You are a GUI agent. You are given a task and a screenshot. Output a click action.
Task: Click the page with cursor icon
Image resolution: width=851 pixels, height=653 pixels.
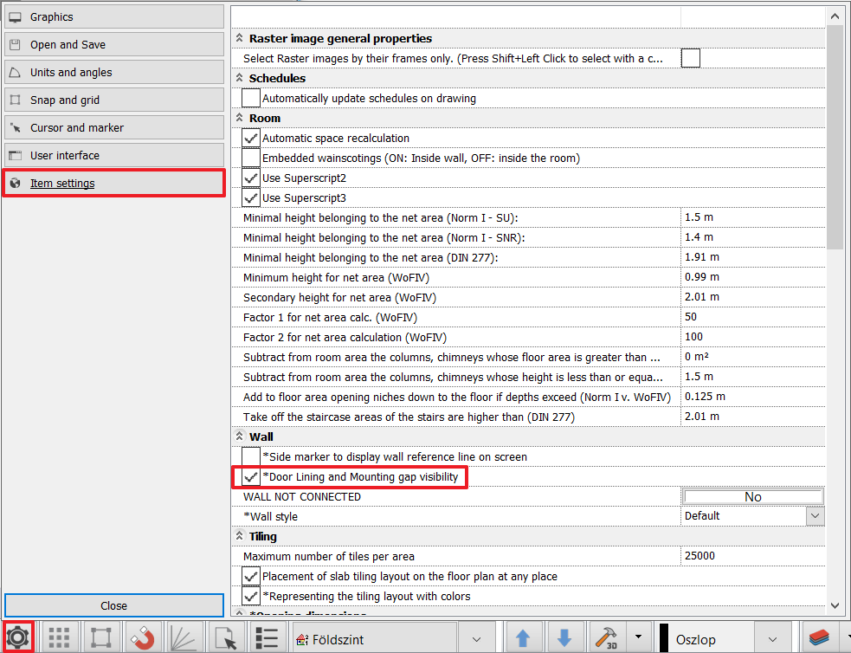point(225,638)
